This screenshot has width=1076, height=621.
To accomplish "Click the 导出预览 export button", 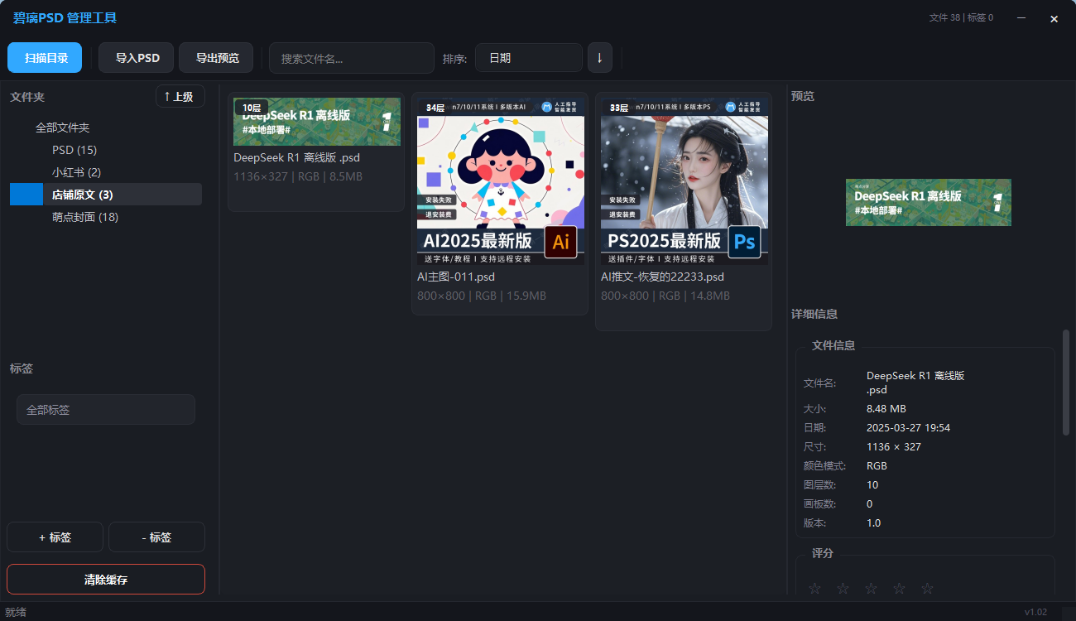I will (x=217, y=58).
